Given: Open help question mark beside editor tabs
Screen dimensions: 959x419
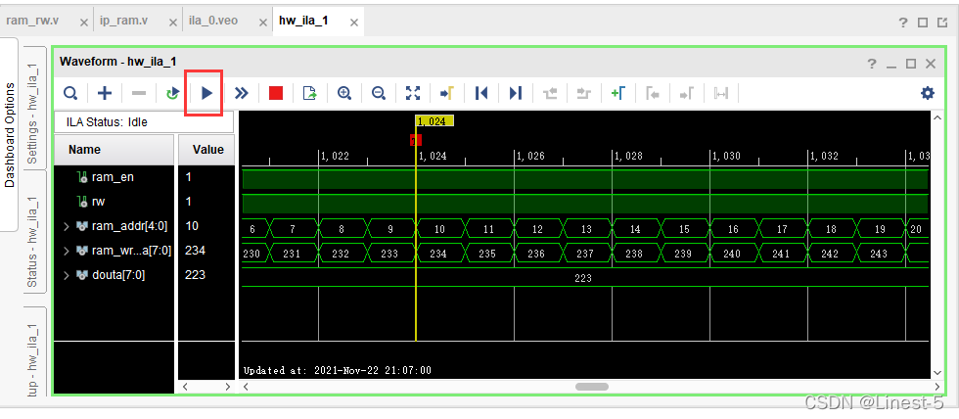Looking at the screenshot, I should click(903, 23).
